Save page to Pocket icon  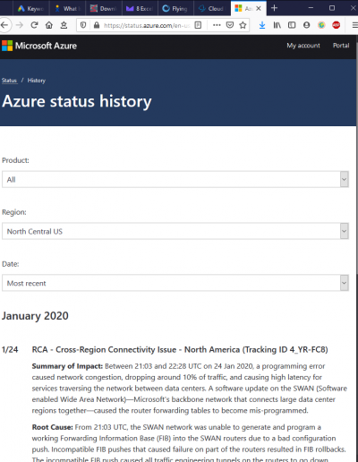pos(230,25)
